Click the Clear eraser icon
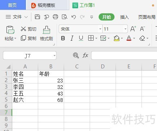This screenshot has width=157, height=131. pos(142,39)
